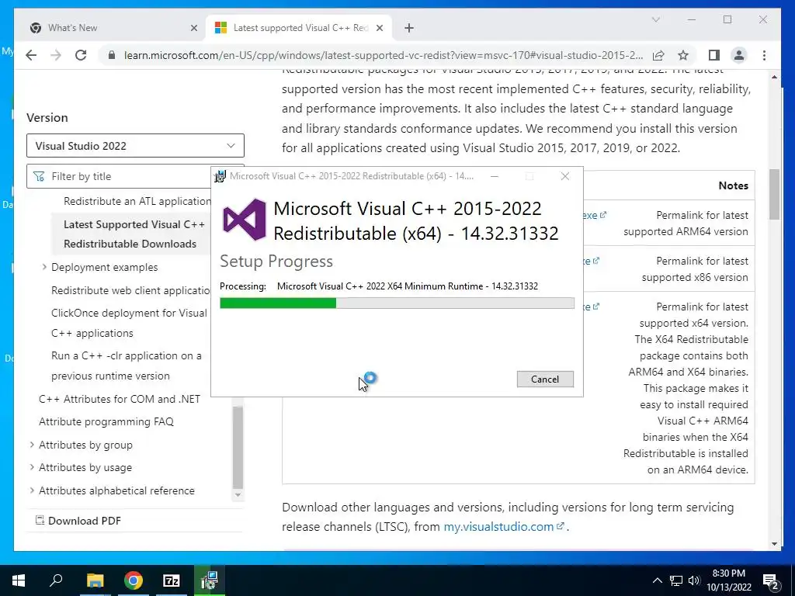Show hidden system tray icons

657,580
